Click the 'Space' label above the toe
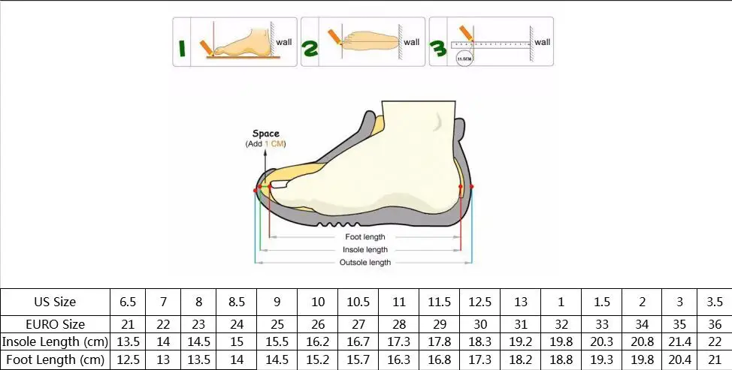 tap(265, 134)
